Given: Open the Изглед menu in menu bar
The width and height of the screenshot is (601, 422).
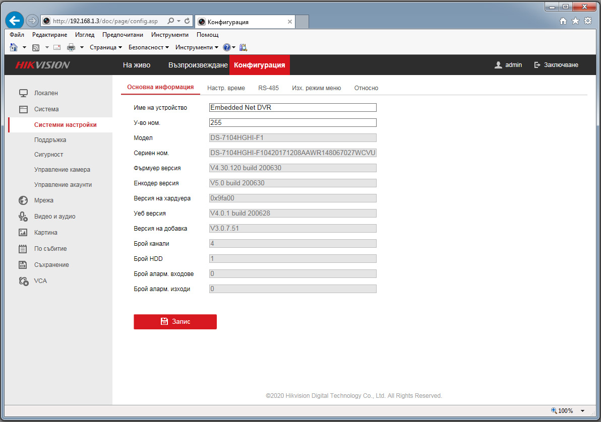Looking at the screenshot, I should coord(84,35).
